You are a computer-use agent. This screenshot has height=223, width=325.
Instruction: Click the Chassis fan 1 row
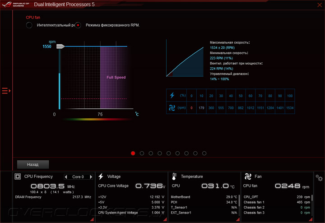click(277, 202)
